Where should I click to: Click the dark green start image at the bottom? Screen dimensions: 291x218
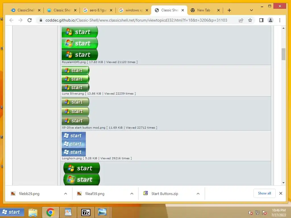tap(82, 174)
